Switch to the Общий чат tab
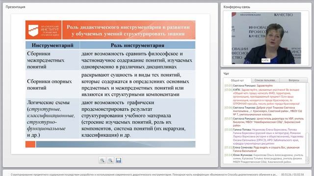The height and width of the screenshot is (176, 314). (x=237, y=80)
